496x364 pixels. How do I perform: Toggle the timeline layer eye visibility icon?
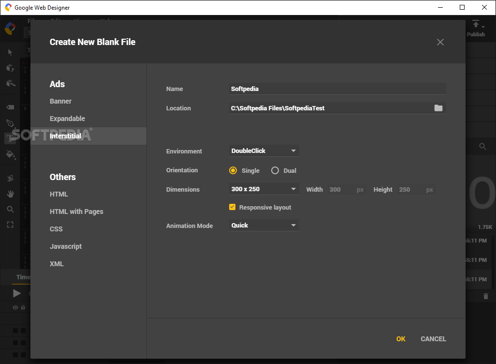click(15, 307)
